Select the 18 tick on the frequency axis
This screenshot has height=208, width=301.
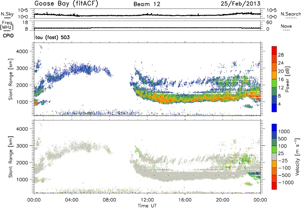[x=25, y=22]
